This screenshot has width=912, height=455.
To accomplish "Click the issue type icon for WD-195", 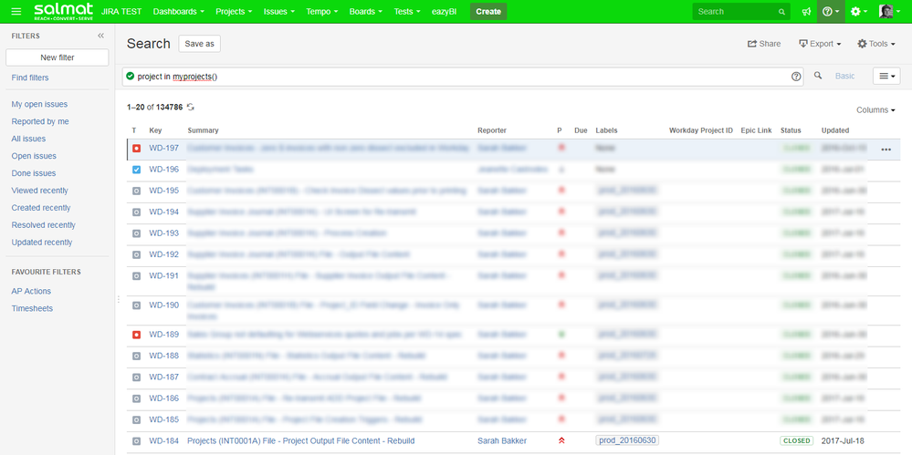I will pos(136,191).
